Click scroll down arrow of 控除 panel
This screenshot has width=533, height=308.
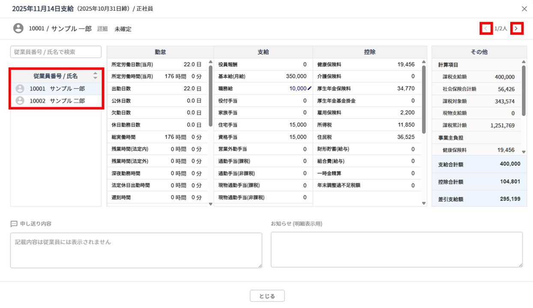coord(424,203)
